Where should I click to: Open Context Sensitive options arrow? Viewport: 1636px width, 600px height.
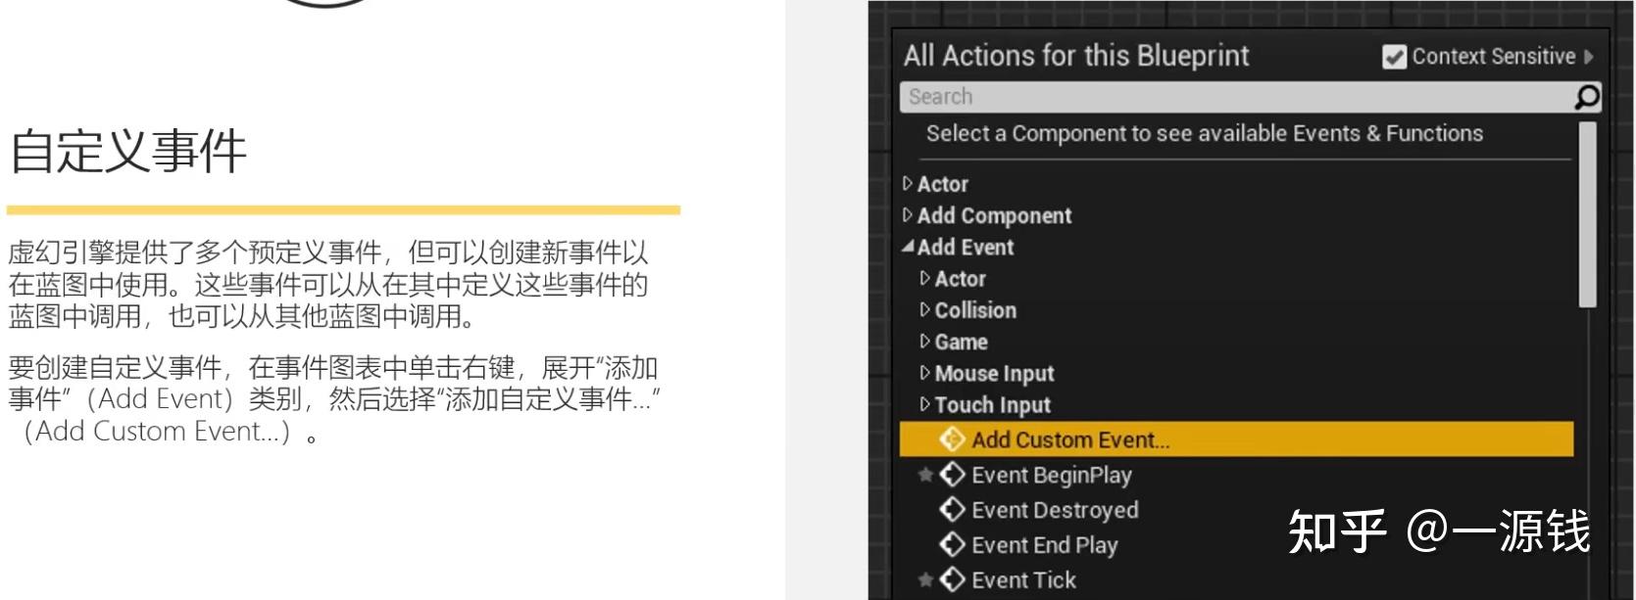pyautogui.click(x=1589, y=57)
